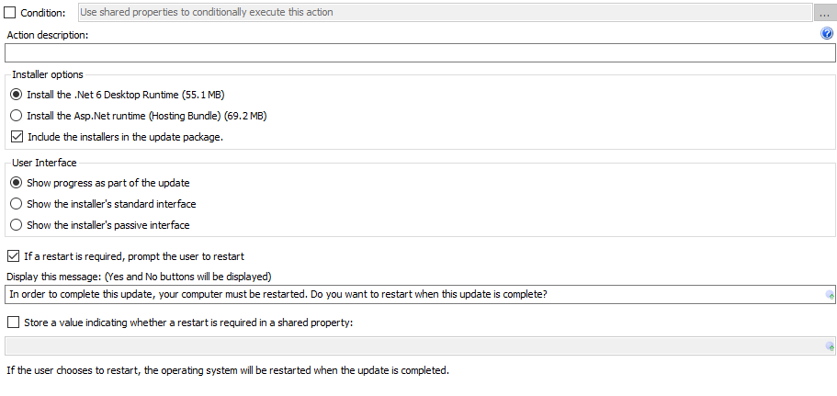Select Install the .Net 6 Desktop Runtime
Image resolution: width=837 pixels, height=396 pixels.
(x=17, y=95)
